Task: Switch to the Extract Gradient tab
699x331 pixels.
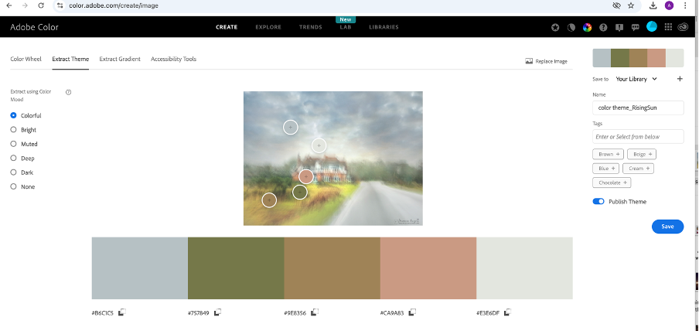Action: 120,60
